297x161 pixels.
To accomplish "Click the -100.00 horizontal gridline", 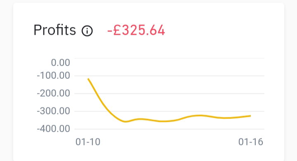I will coord(169,76).
